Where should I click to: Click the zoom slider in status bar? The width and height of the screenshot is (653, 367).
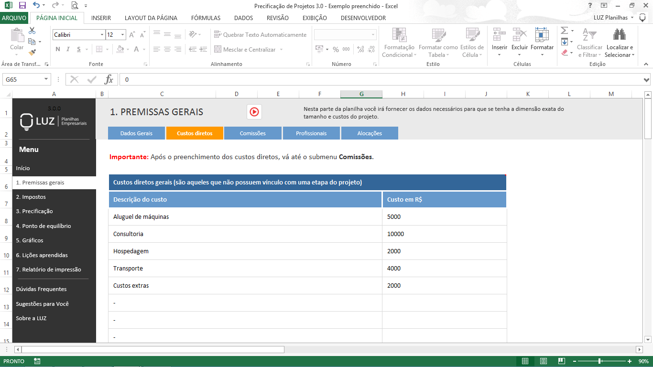coord(599,361)
